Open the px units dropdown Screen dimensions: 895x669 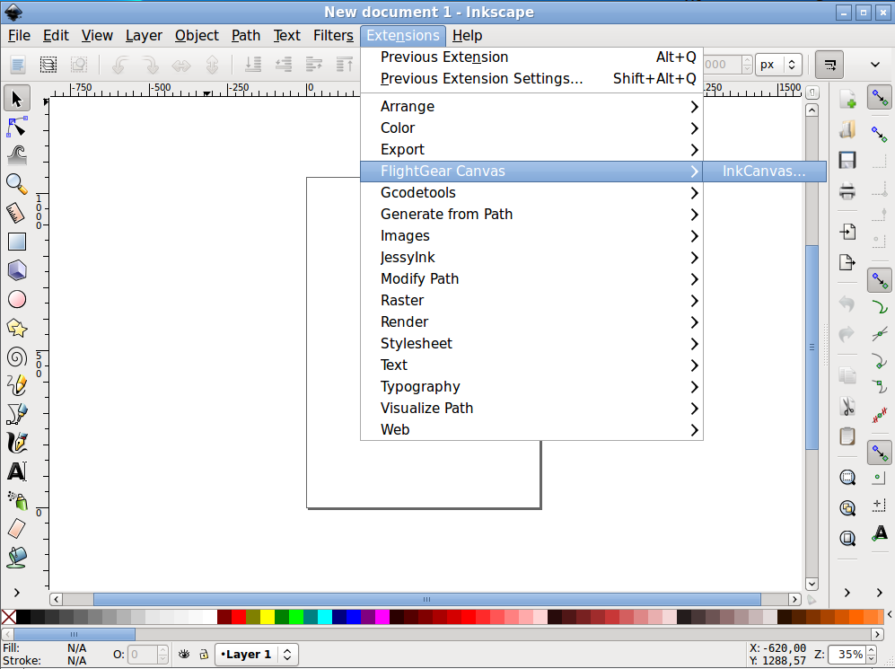[x=778, y=65]
